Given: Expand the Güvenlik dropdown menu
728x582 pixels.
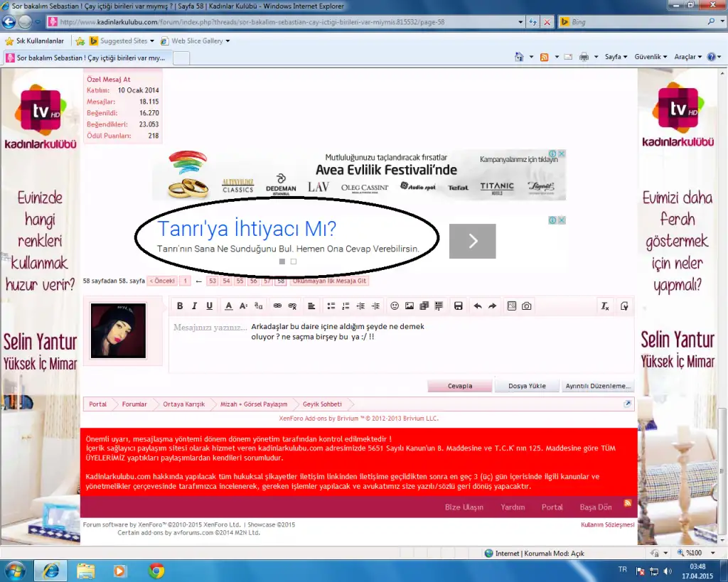Looking at the screenshot, I should pyautogui.click(x=651, y=57).
